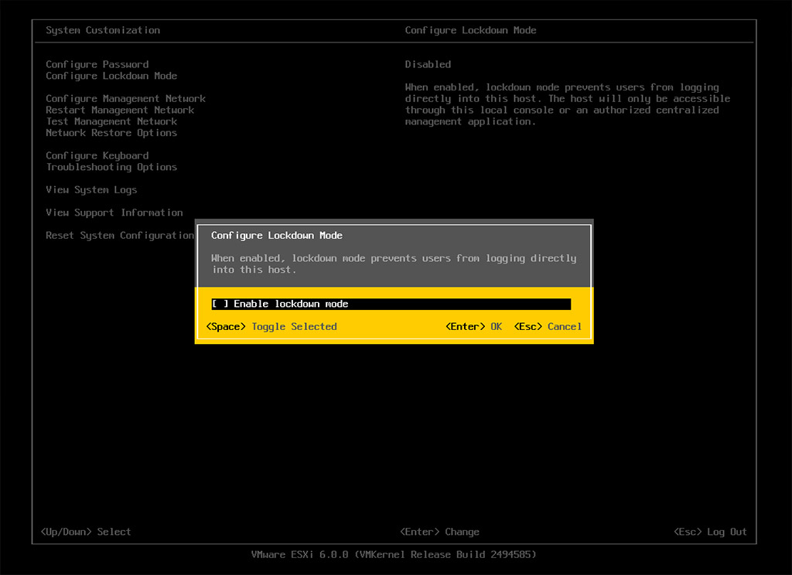Click the Up/Down Select footer hint
The width and height of the screenshot is (792, 575).
point(86,532)
